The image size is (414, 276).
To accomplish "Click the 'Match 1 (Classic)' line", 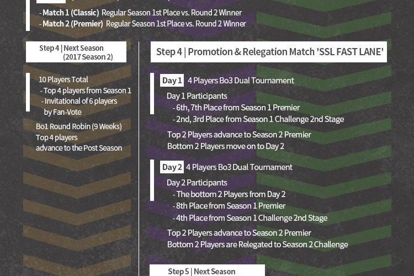I will (x=140, y=13).
